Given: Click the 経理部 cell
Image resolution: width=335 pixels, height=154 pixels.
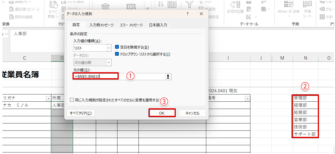Looking at the screenshot, I should pyautogui.click(x=305, y=105).
